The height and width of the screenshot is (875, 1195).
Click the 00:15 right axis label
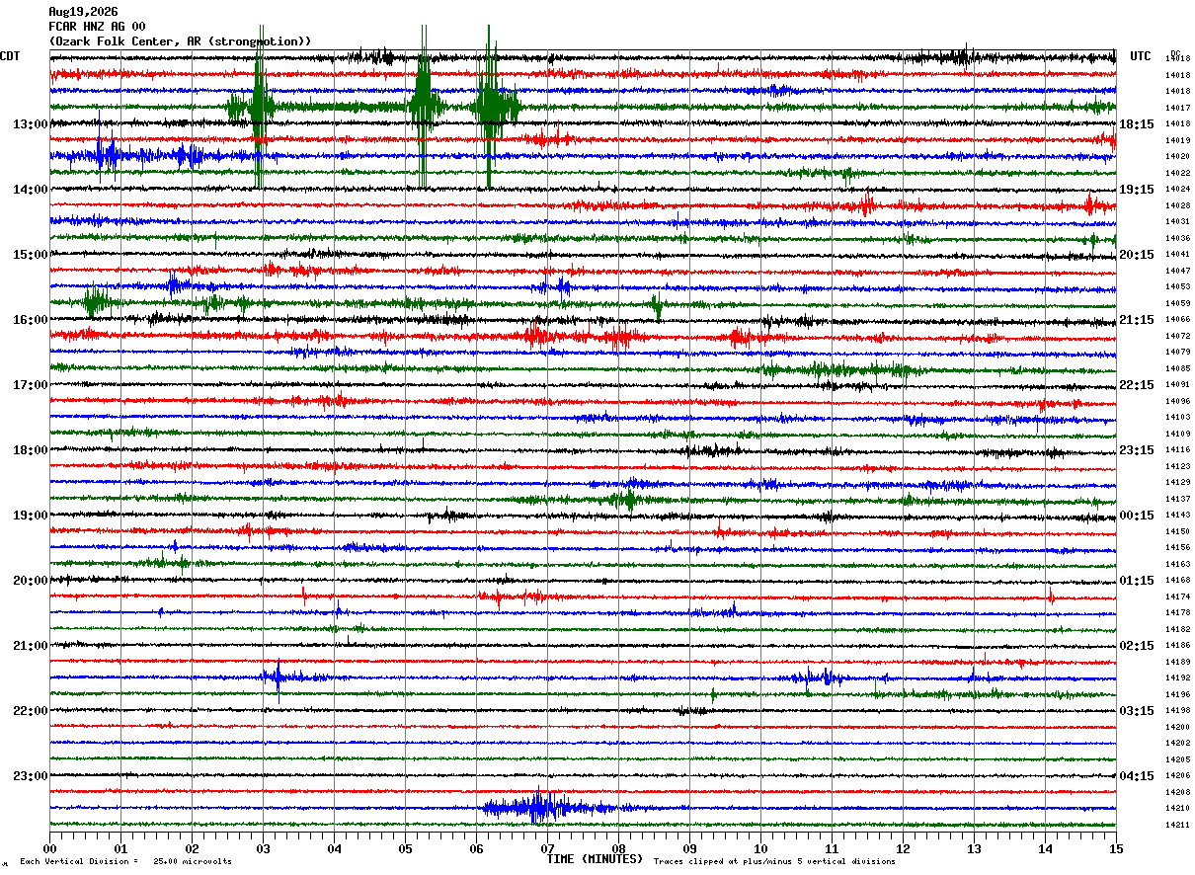point(1137,516)
